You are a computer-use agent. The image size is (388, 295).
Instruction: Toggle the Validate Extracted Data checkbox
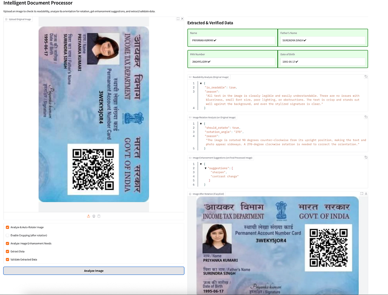(8, 259)
